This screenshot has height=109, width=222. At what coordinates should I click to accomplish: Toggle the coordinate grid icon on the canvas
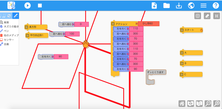click(x=198, y=16)
